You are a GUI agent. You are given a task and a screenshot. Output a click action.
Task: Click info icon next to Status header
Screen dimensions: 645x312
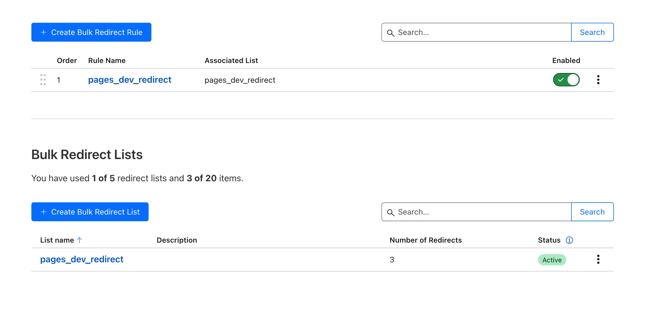pos(569,240)
